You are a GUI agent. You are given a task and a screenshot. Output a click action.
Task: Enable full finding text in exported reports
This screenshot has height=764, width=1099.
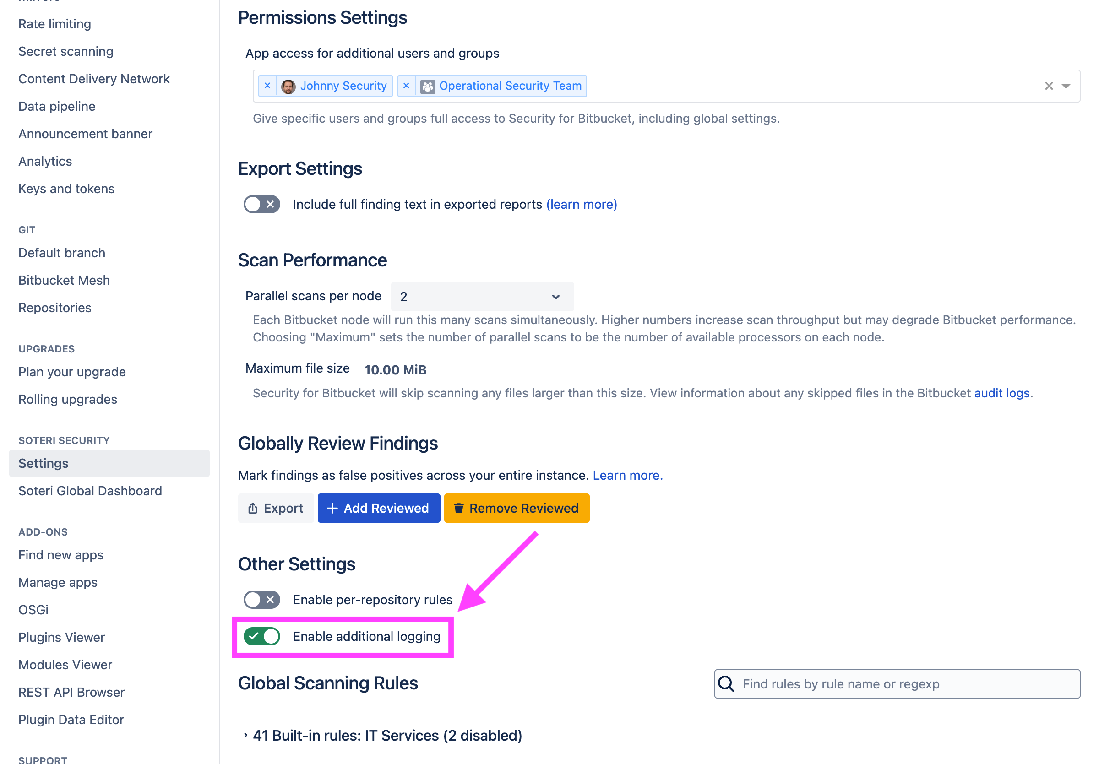point(261,204)
